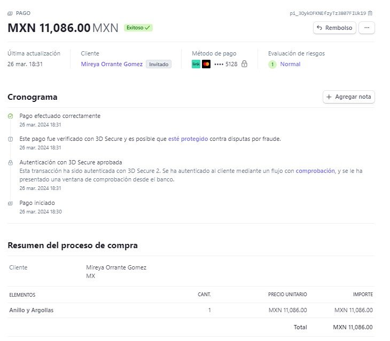The image size is (390, 341).
Task: Follow the 'esté protegido' link
Action: [x=188, y=139]
